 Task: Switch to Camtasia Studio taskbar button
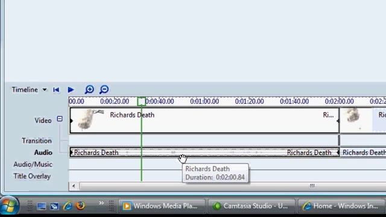pyautogui.click(x=252, y=206)
